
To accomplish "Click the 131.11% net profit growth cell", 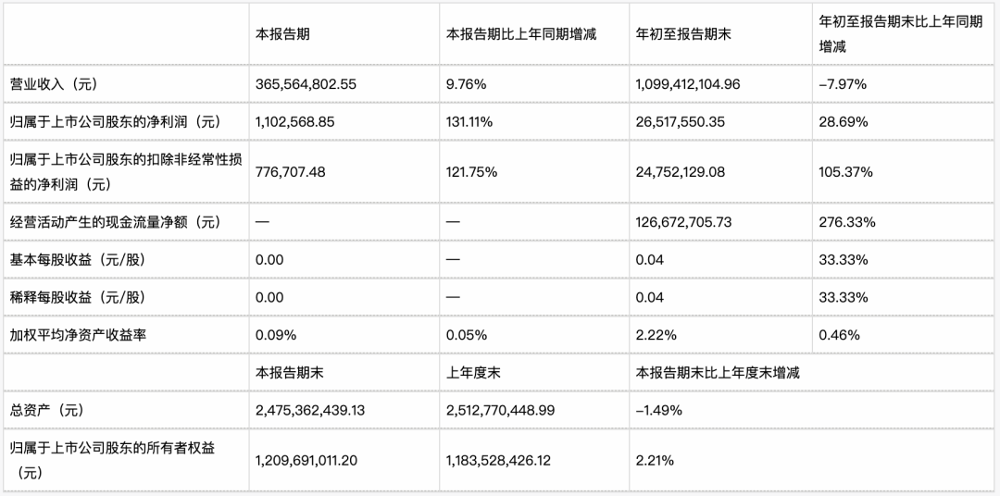I will point(469,122).
